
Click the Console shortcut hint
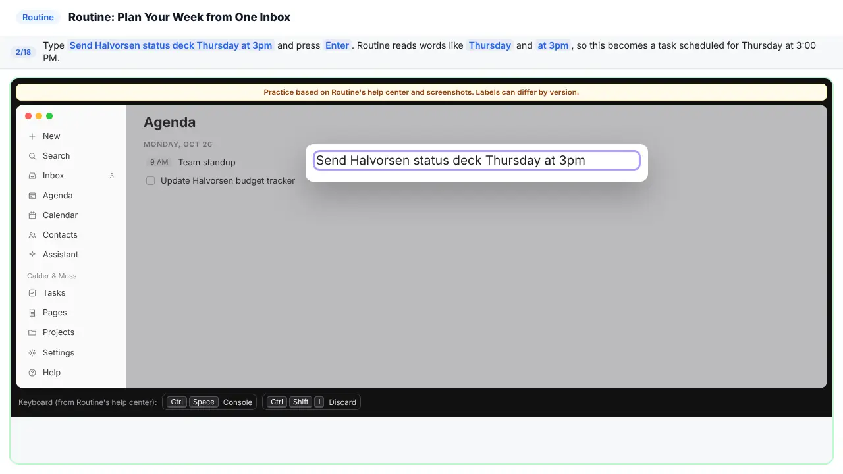point(209,402)
